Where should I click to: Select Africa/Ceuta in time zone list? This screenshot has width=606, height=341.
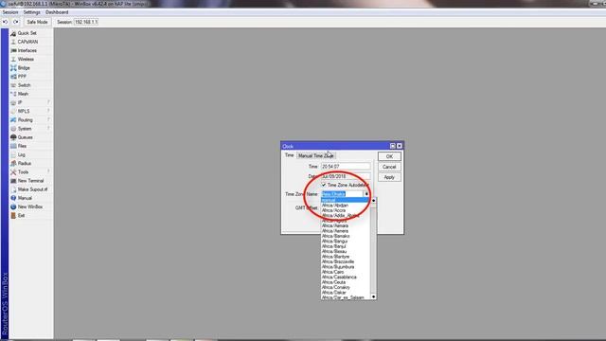click(x=345, y=282)
